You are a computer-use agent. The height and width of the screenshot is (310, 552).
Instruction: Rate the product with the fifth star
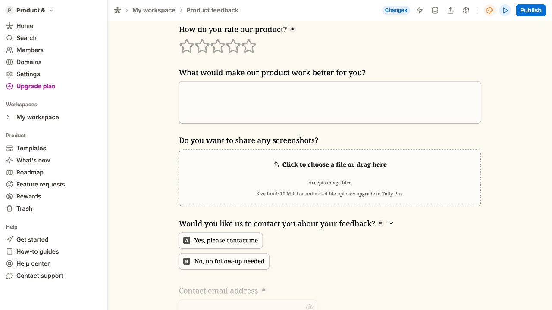pos(249,46)
